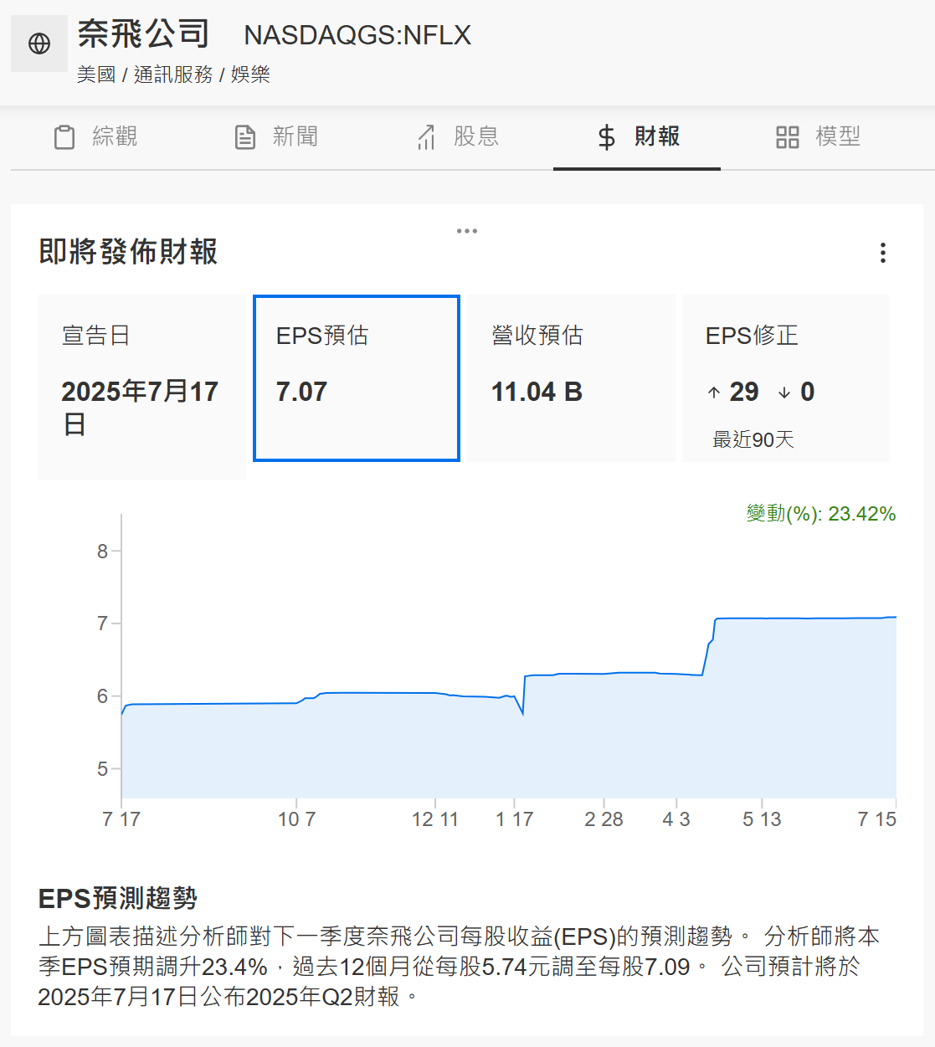
Task: Click the y-axis value 8
Action: pyautogui.click(x=103, y=551)
